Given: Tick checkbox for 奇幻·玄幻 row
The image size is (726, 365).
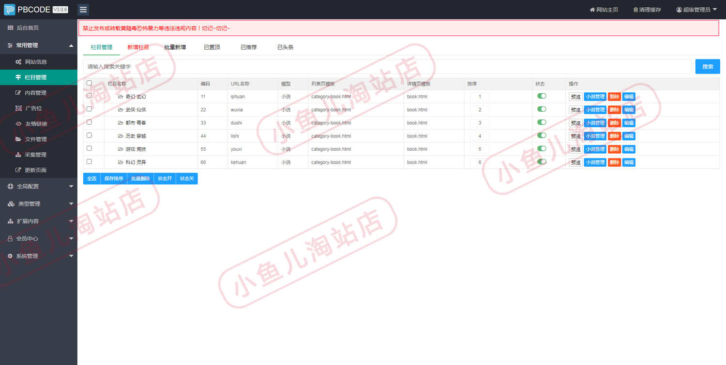Looking at the screenshot, I should (x=89, y=96).
